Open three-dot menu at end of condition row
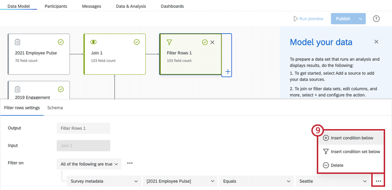This screenshot has height=190, width=392. coord(378,182)
